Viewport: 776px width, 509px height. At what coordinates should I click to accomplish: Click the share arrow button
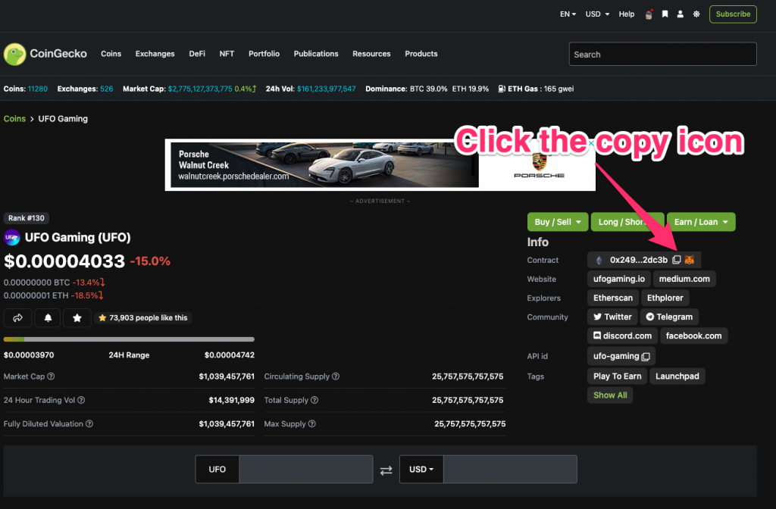[18, 317]
